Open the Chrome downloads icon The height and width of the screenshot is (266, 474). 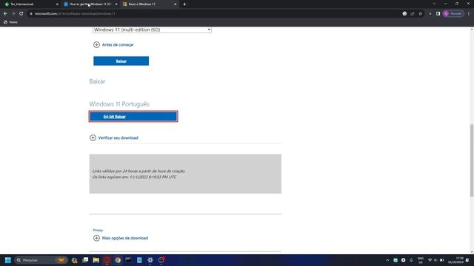(430, 13)
